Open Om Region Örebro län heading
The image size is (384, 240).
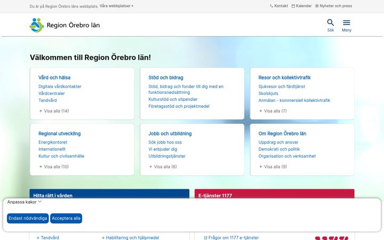(x=282, y=133)
